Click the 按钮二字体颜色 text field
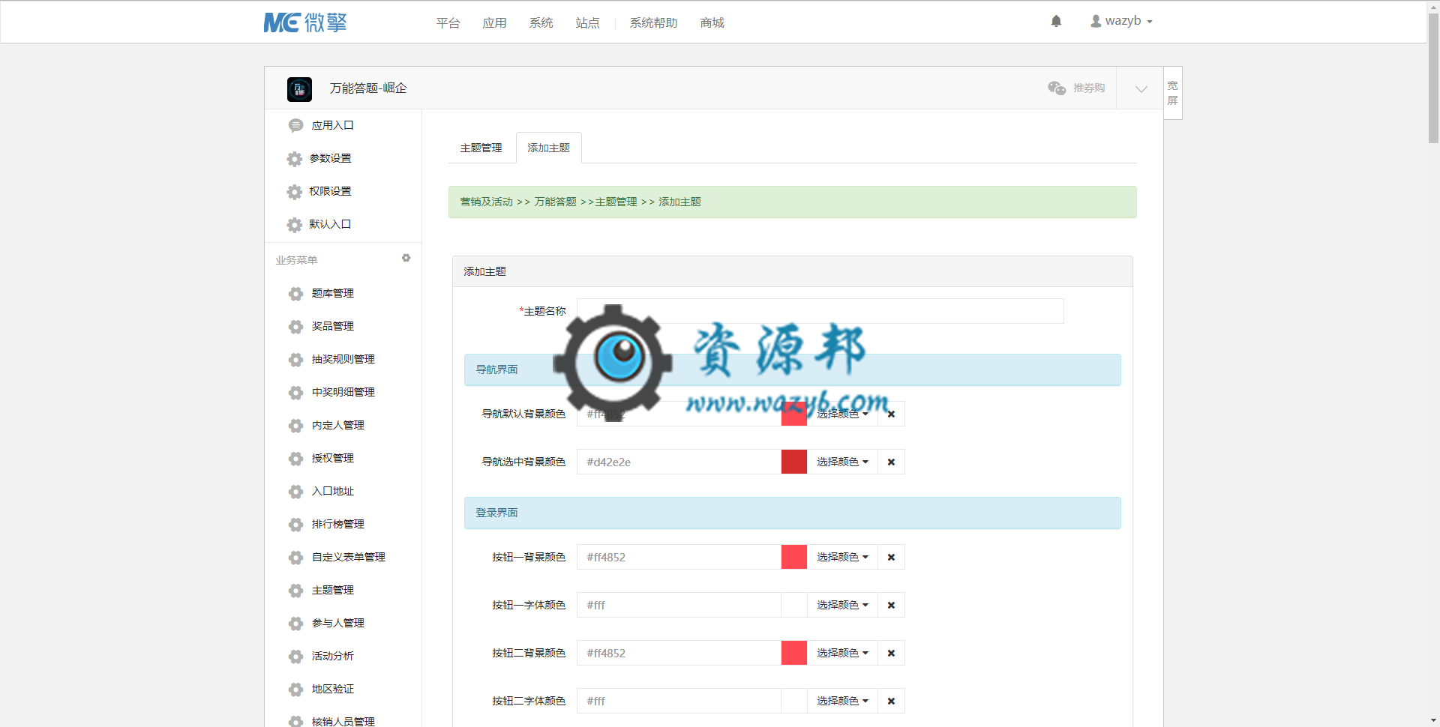This screenshot has width=1440, height=727. coord(679,701)
